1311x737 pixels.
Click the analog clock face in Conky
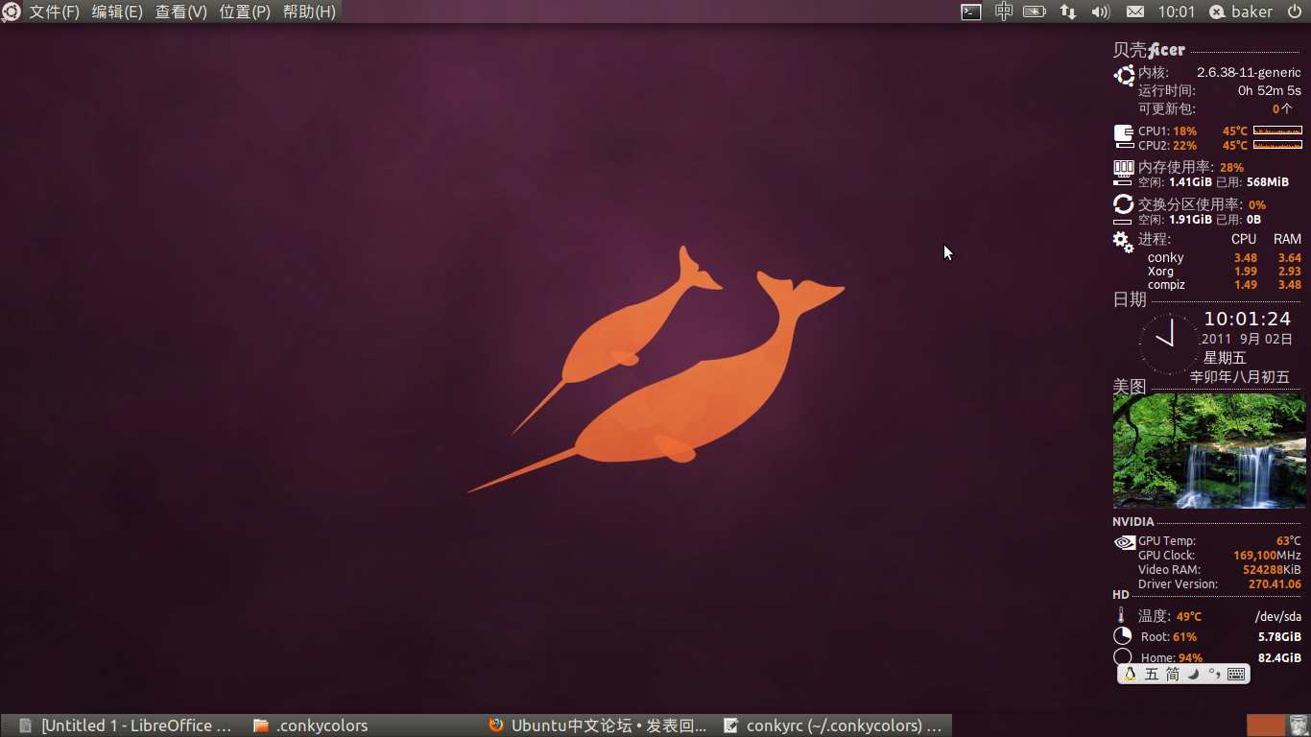click(x=1170, y=343)
